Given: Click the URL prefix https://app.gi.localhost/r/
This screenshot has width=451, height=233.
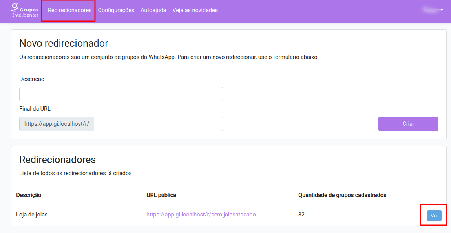Looking at the screenshot, I should coord(57,124).
